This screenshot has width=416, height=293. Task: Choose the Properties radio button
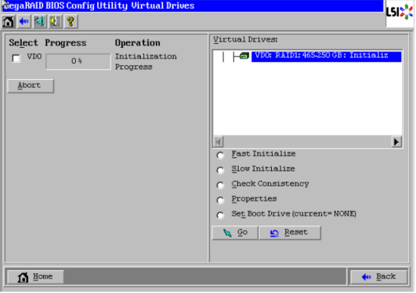(x=220, y=200)
